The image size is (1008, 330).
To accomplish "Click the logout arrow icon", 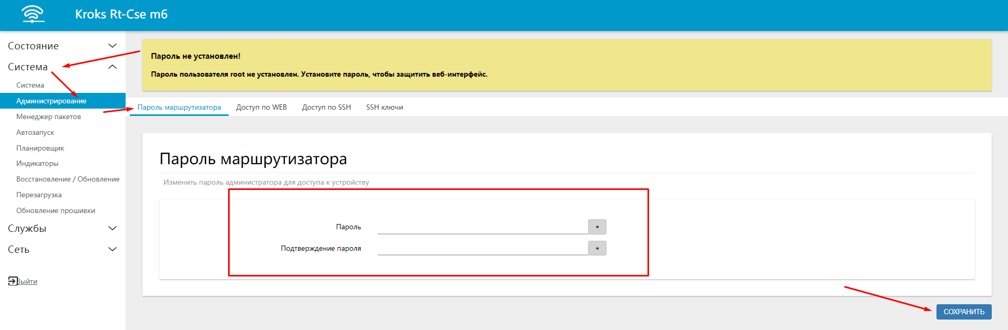I will click(13, 281).
